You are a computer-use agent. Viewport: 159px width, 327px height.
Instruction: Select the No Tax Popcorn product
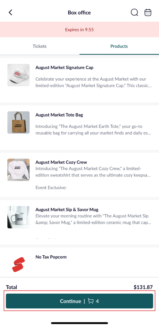click(79, 262)
